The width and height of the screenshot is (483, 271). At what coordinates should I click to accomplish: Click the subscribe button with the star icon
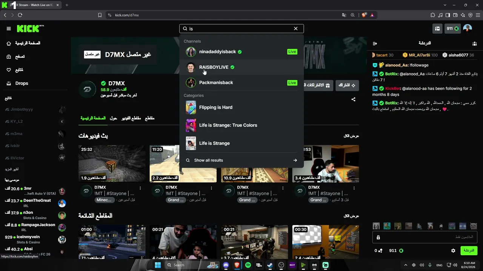point(347,85)
